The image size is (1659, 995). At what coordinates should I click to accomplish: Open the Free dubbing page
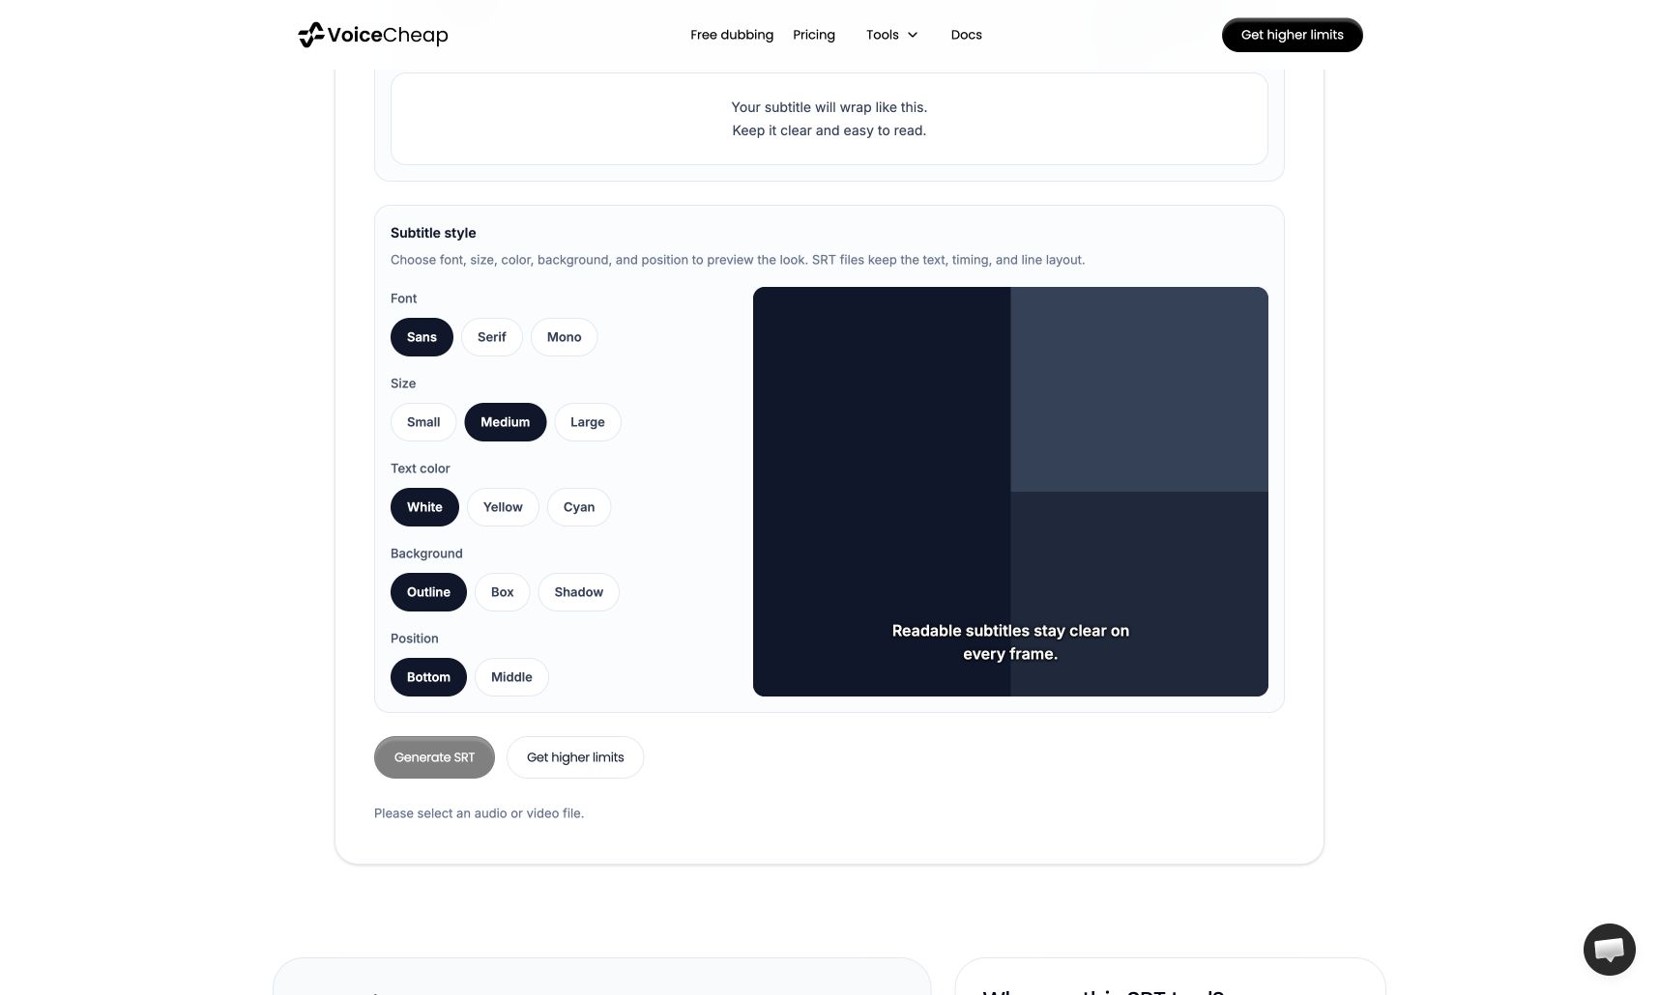pos(732,35)
